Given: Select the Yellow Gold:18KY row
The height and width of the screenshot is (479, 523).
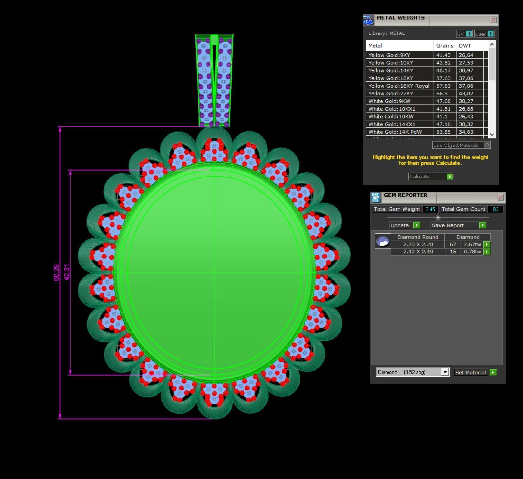Looking at the screenshot, I should (x=427, y=78).
